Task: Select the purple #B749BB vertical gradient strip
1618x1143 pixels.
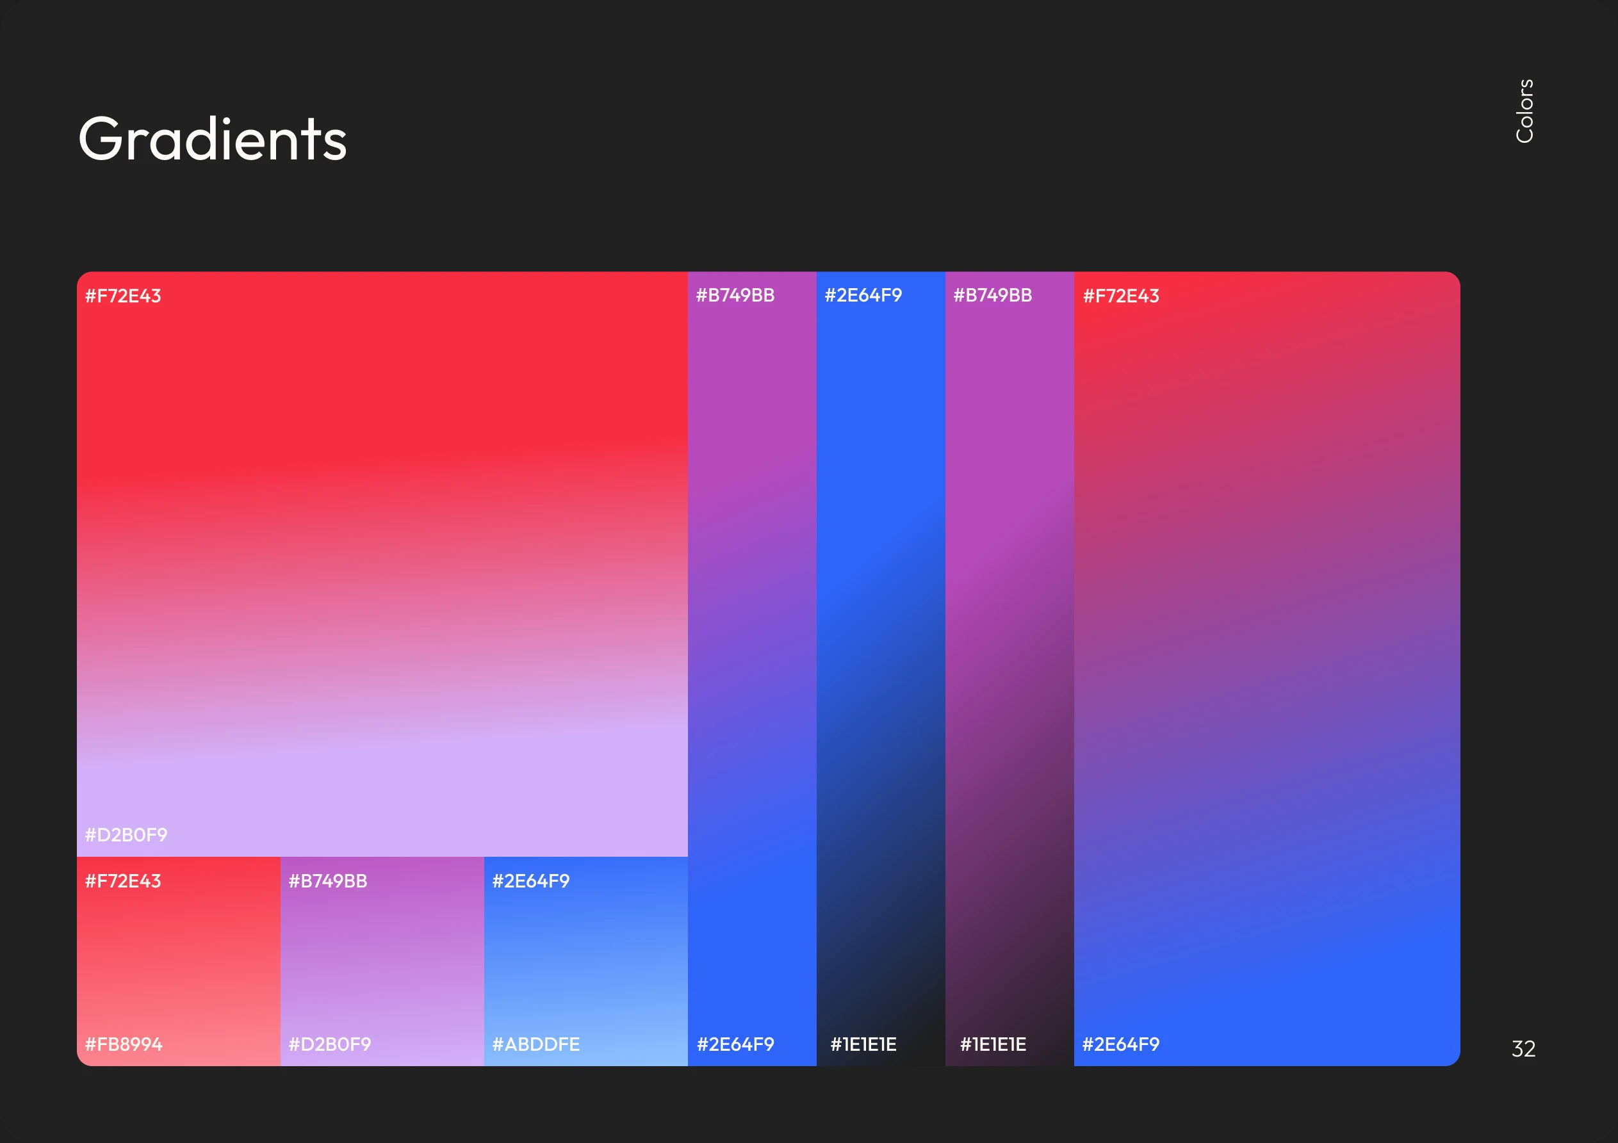Action: pos(751,669)
